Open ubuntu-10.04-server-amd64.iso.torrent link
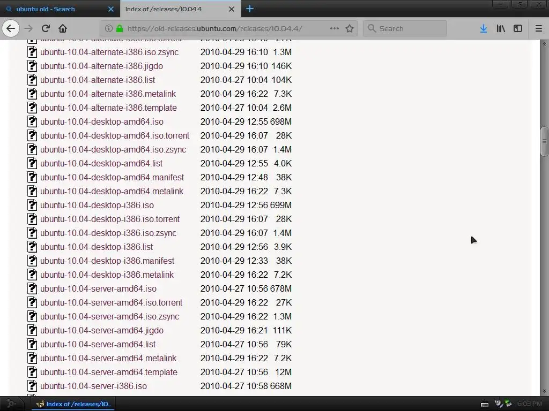Image resolution: width=549 pixels, height=411 pixels. coord(112,303)
